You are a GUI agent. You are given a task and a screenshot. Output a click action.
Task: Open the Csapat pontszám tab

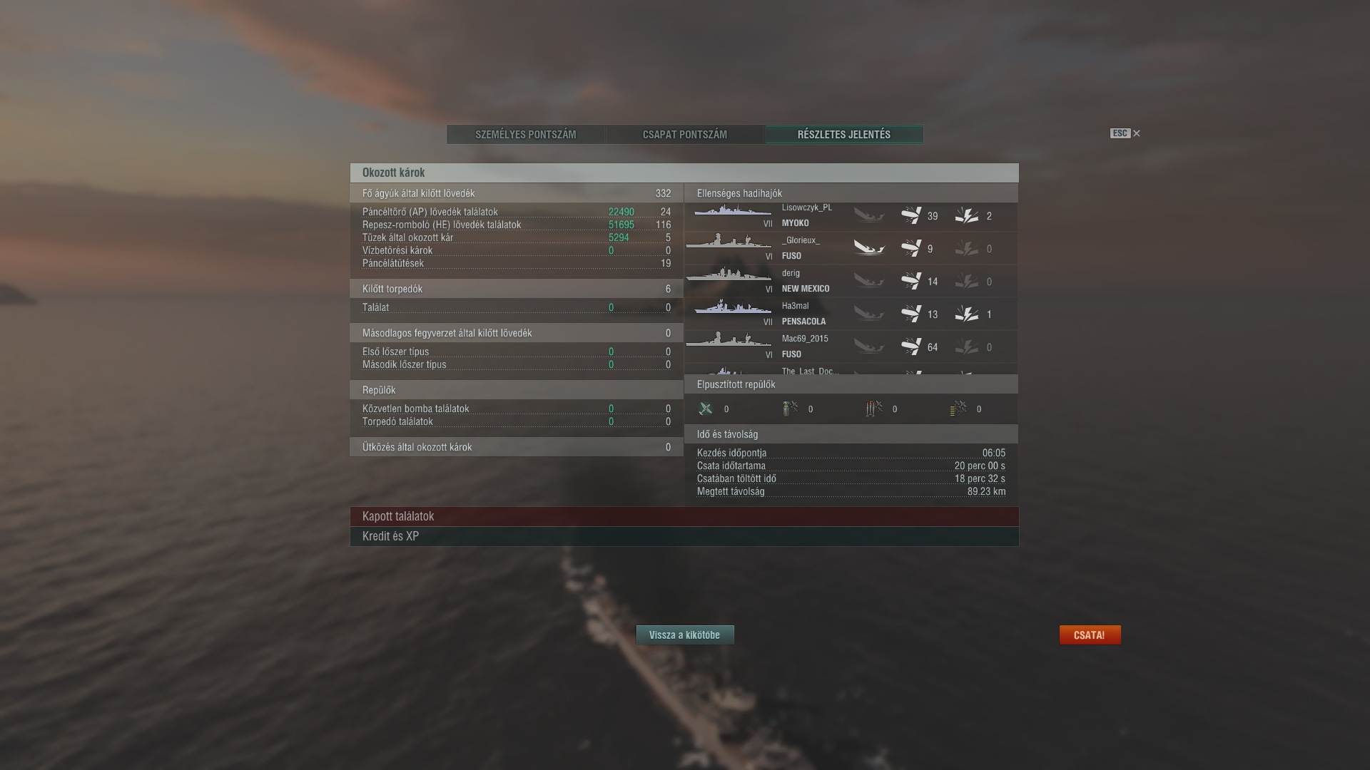[x=685, y=134]
